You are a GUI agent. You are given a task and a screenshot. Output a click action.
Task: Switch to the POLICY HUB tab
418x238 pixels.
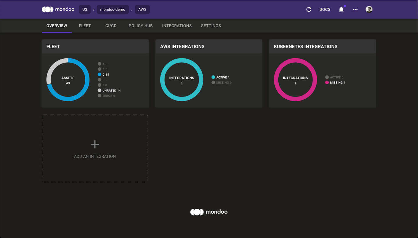(x=140, y=26)
